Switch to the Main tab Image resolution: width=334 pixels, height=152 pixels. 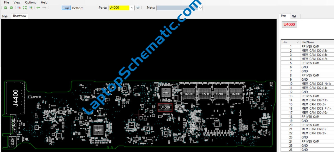[x=5, y=16]
